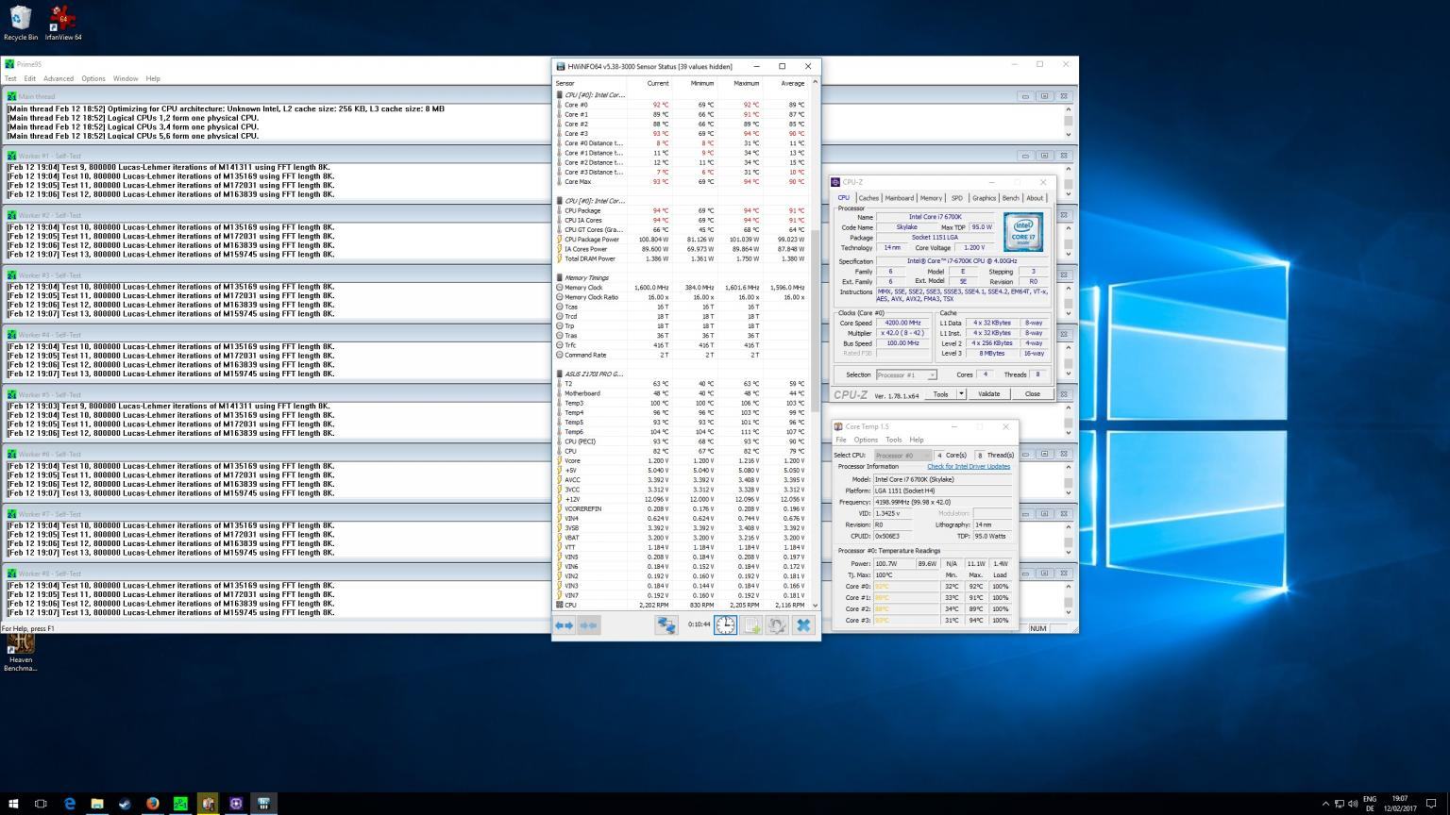Click HWiNFO Sensor column header

point(591,83)
